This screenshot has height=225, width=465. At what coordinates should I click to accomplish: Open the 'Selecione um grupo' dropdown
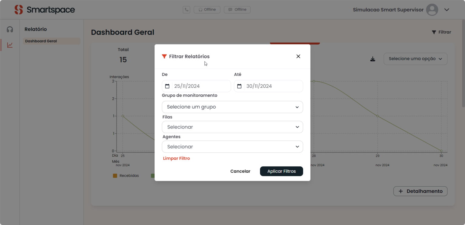[232, 107]
